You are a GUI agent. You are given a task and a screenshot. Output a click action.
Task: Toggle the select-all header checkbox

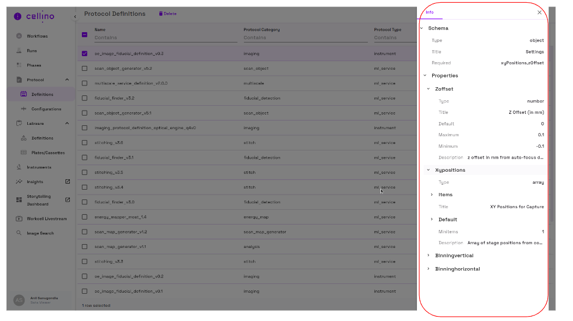[85, 34]
